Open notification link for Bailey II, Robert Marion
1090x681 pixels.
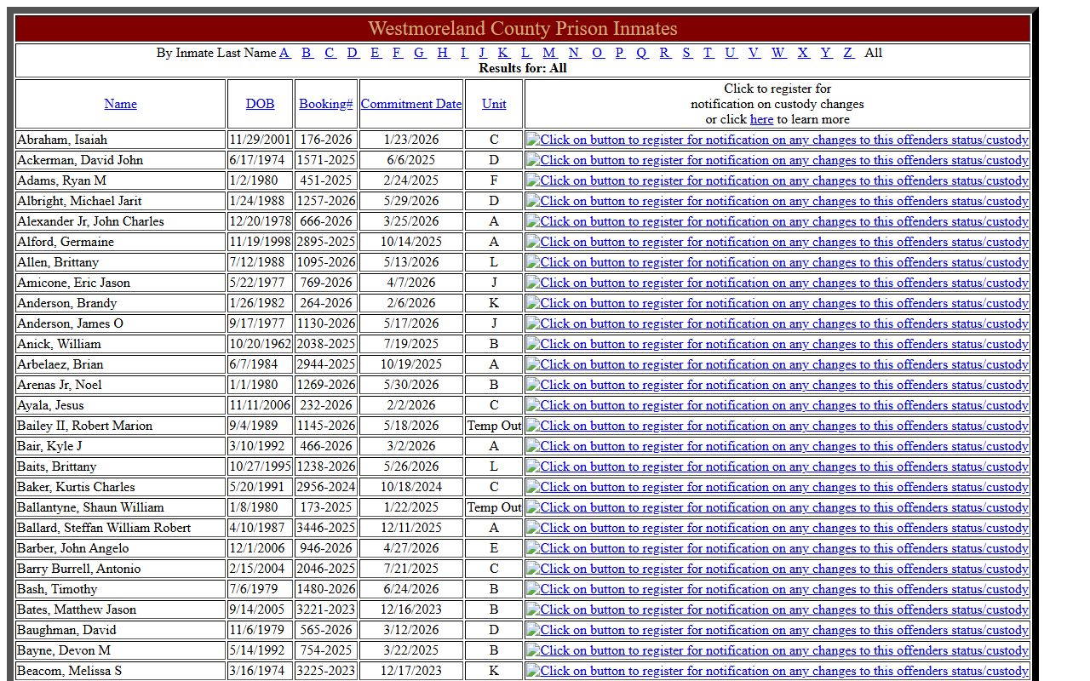[777, 426]
